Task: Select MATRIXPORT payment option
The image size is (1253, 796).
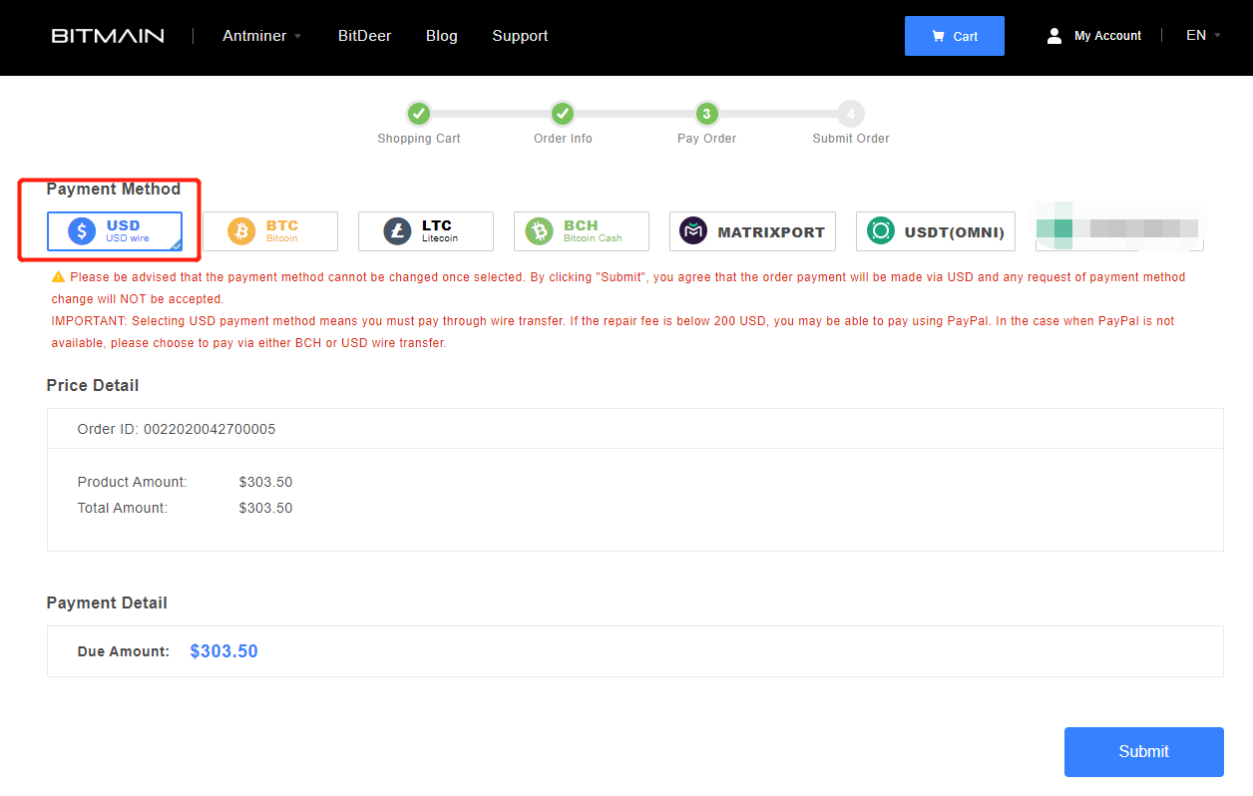Action: click(x=752, y=231)
